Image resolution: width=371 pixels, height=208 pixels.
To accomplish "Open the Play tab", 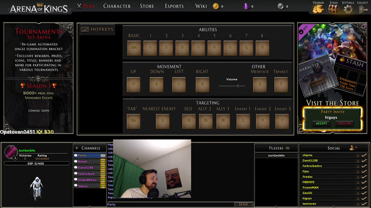I will tap(86, 6).
